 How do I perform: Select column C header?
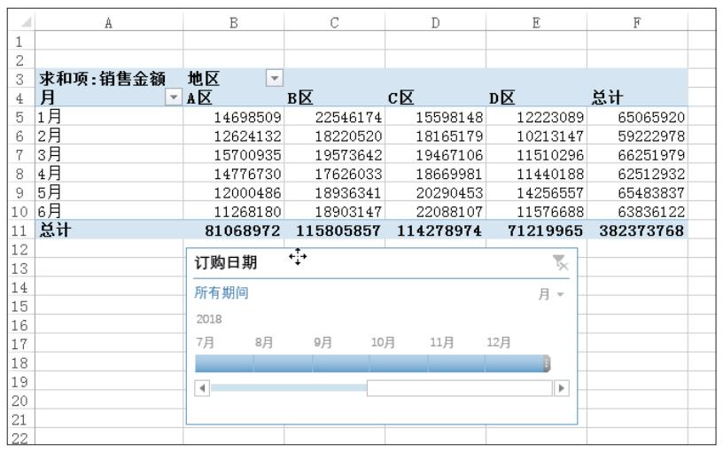(x=335, y=22)
